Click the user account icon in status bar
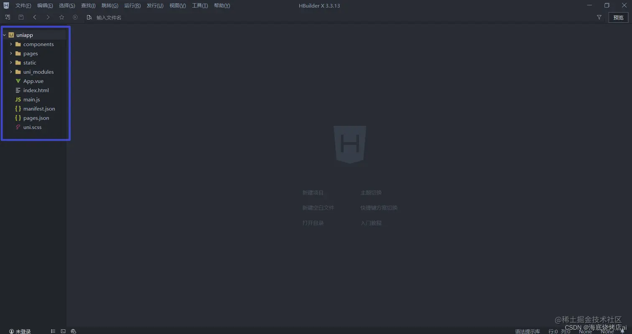Viewport: 632px width, 334px height. [x=12, y=331]
